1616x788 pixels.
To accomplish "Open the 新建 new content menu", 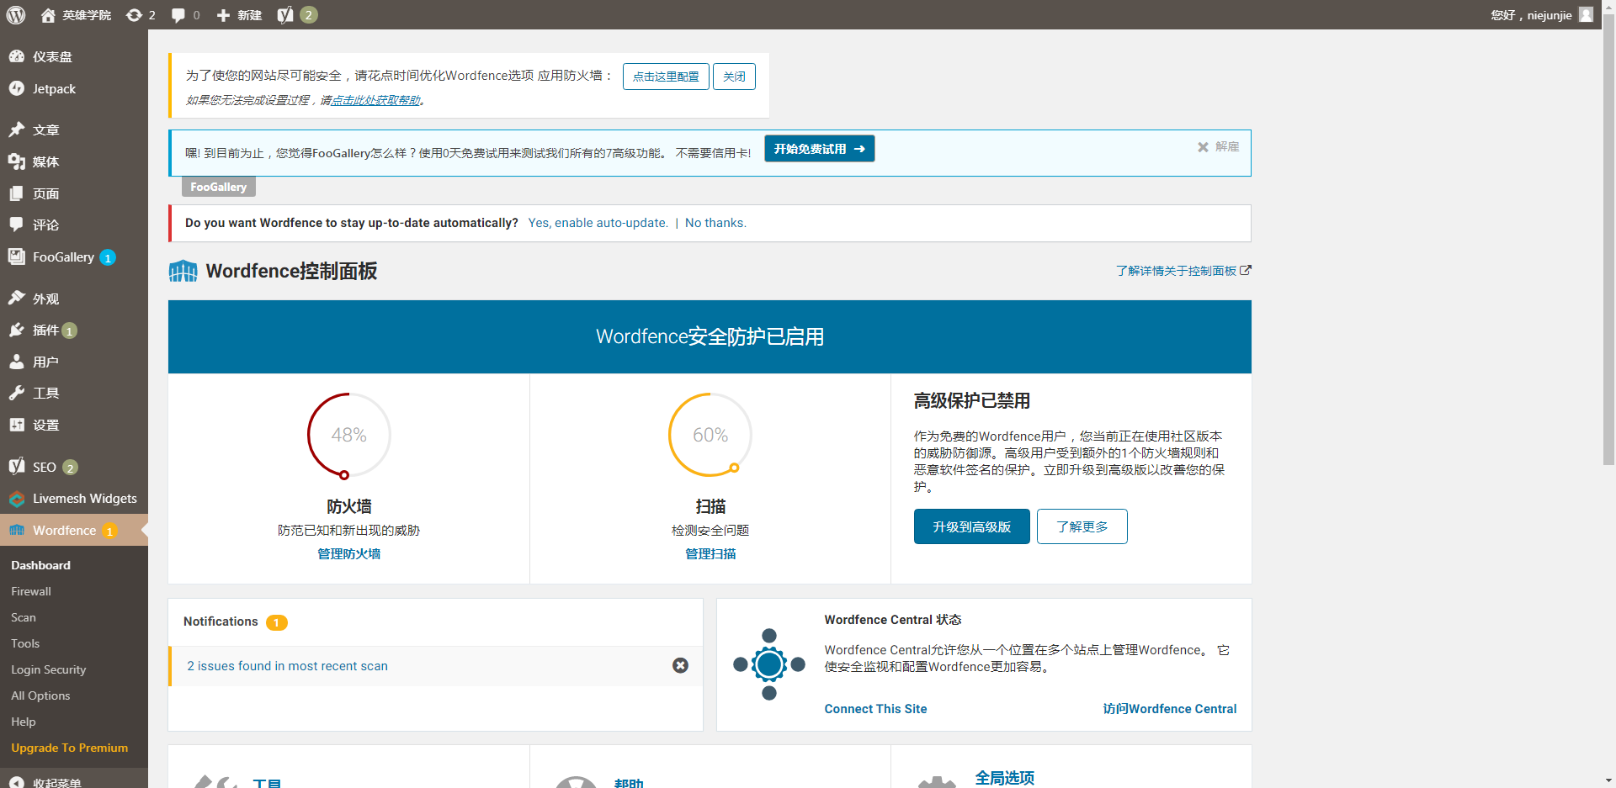I will point(239,15).
